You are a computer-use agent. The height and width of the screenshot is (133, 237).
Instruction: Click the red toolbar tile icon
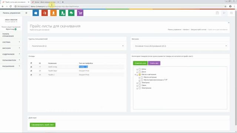coord(44,13)
